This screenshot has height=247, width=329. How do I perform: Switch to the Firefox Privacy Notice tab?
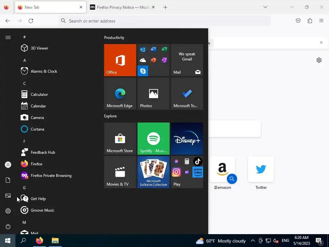click(x=122, y=7)
